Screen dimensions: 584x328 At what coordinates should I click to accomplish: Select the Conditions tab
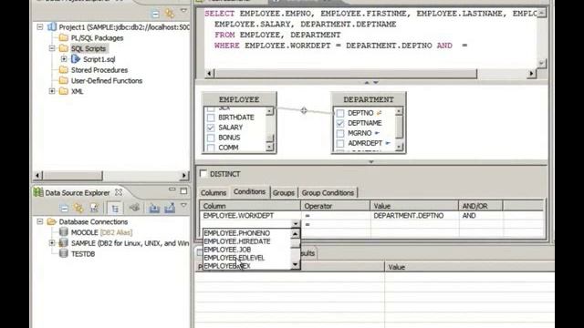[249, 191]
